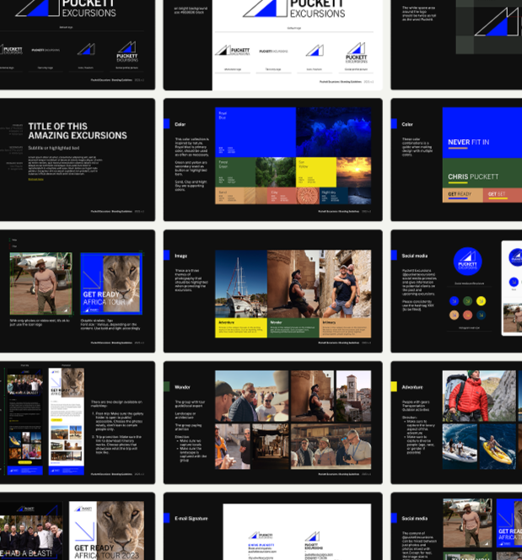
Task: Select the 'Adventure' slide heading beside the yellow square
Action: tap(412, 387)
